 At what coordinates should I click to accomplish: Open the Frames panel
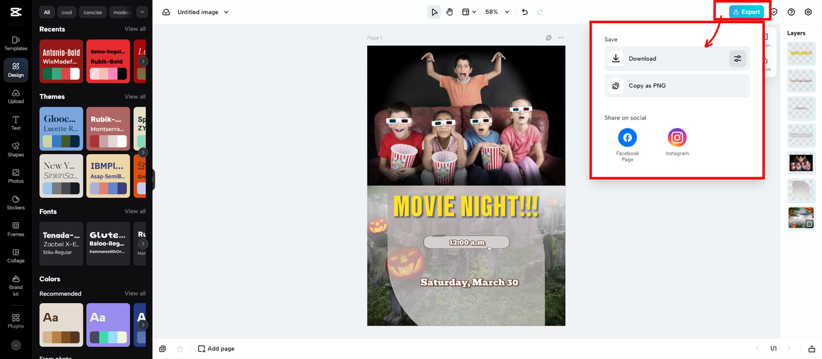pyautogui.click(x=15, y=229)
